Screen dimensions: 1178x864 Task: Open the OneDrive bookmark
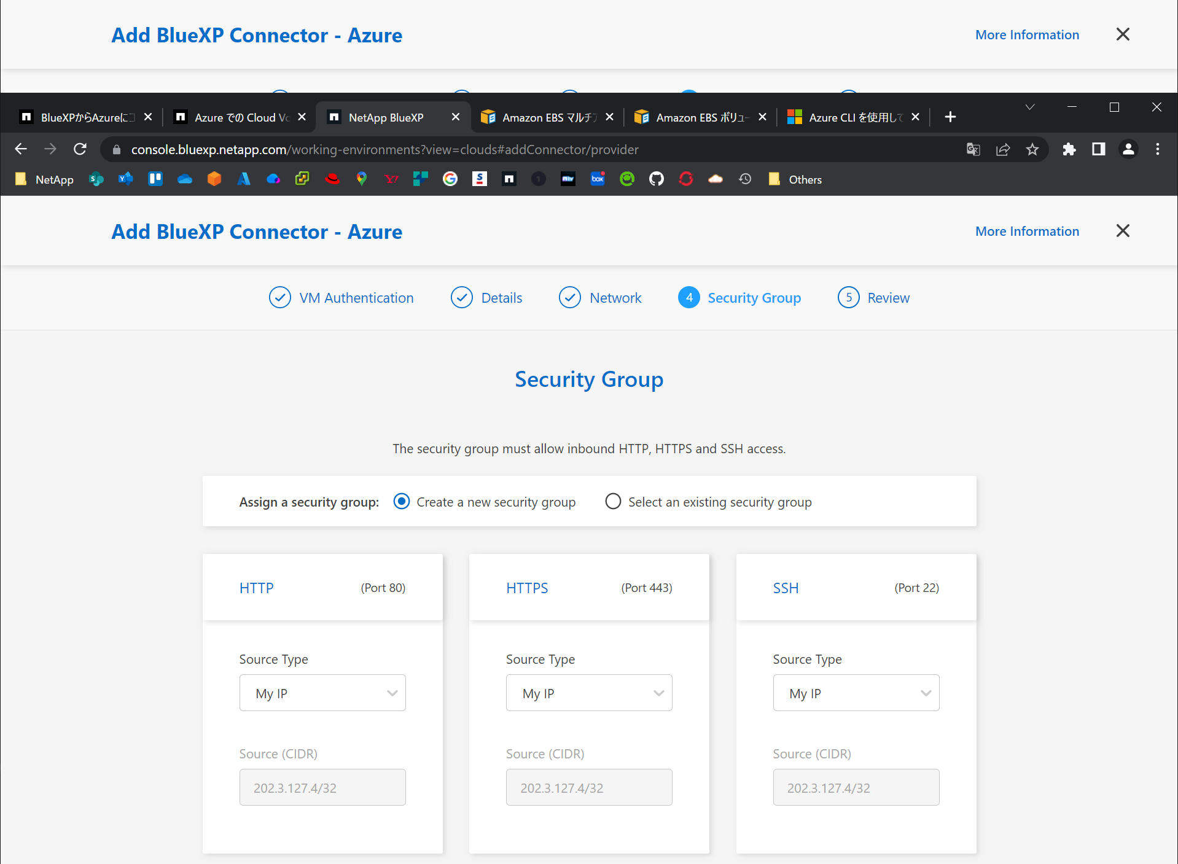tap(185, 179)
